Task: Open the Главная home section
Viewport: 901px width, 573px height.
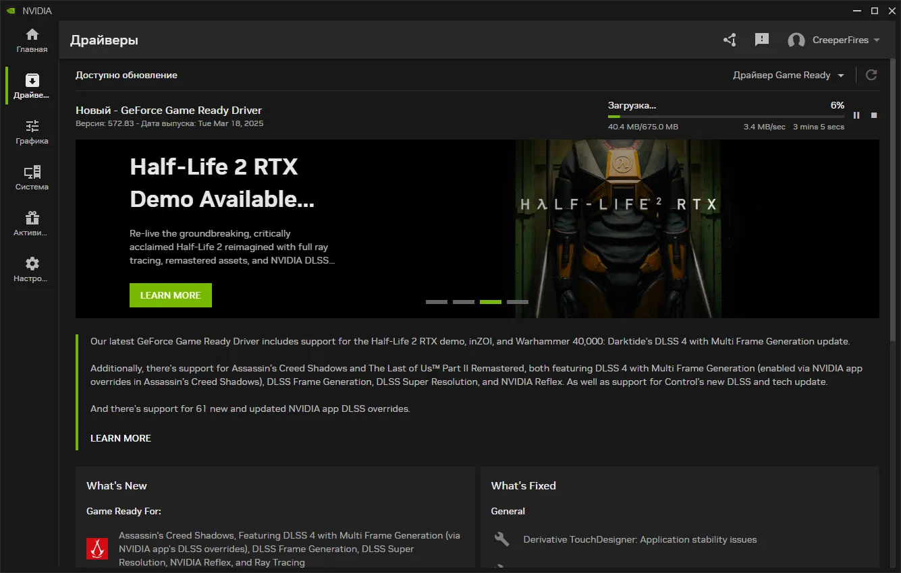Action: 32,40
